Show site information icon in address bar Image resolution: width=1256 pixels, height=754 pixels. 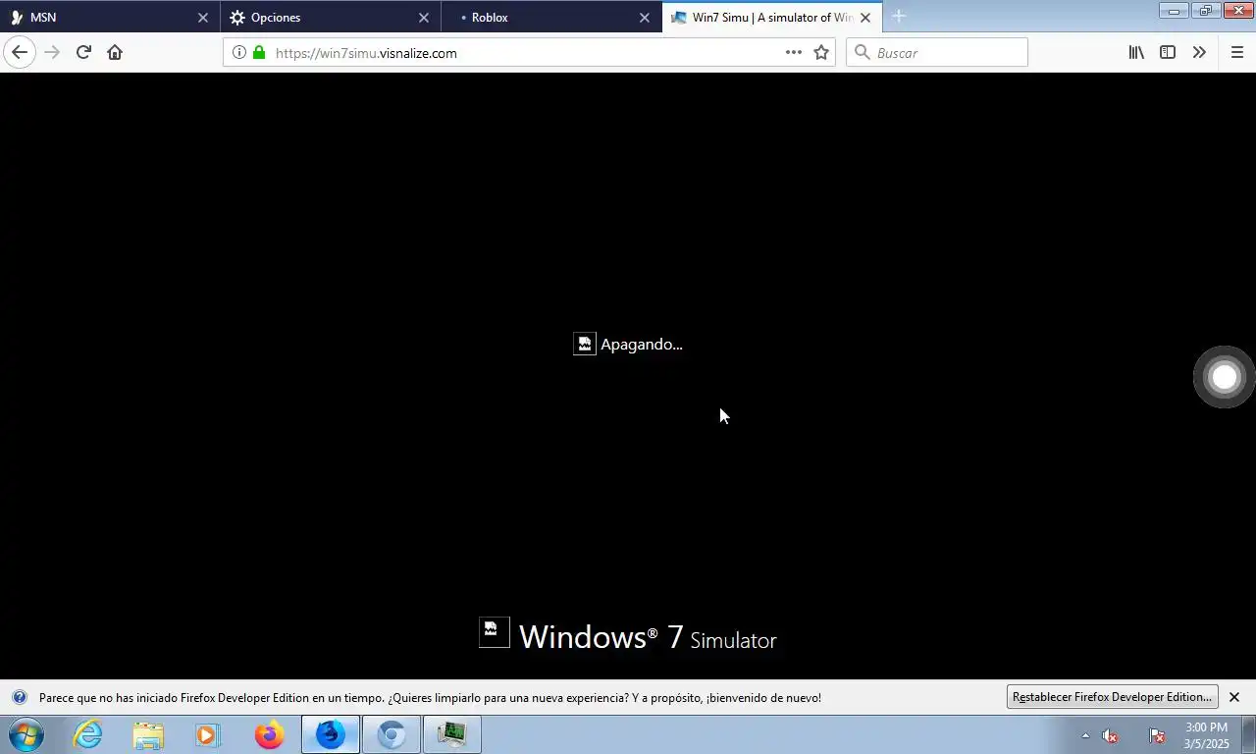pyautogui.click(x=238, y=53)
